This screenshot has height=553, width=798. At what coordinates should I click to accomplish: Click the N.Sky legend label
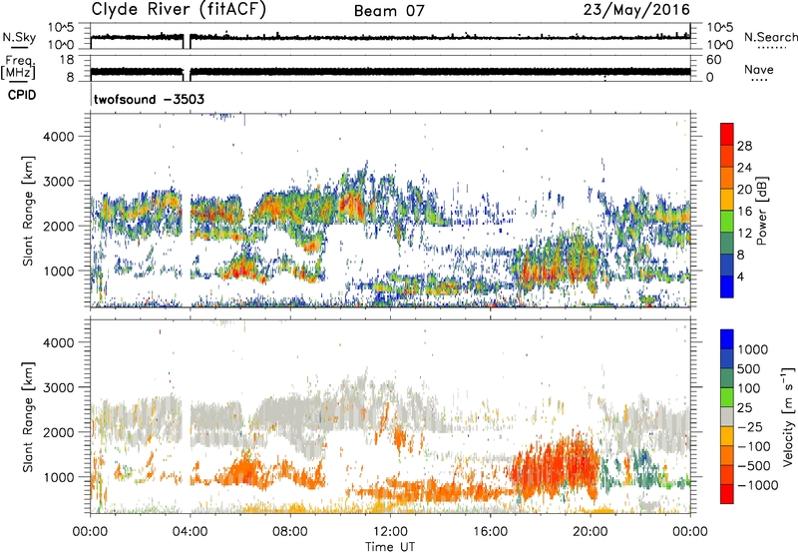click(19, 37)
